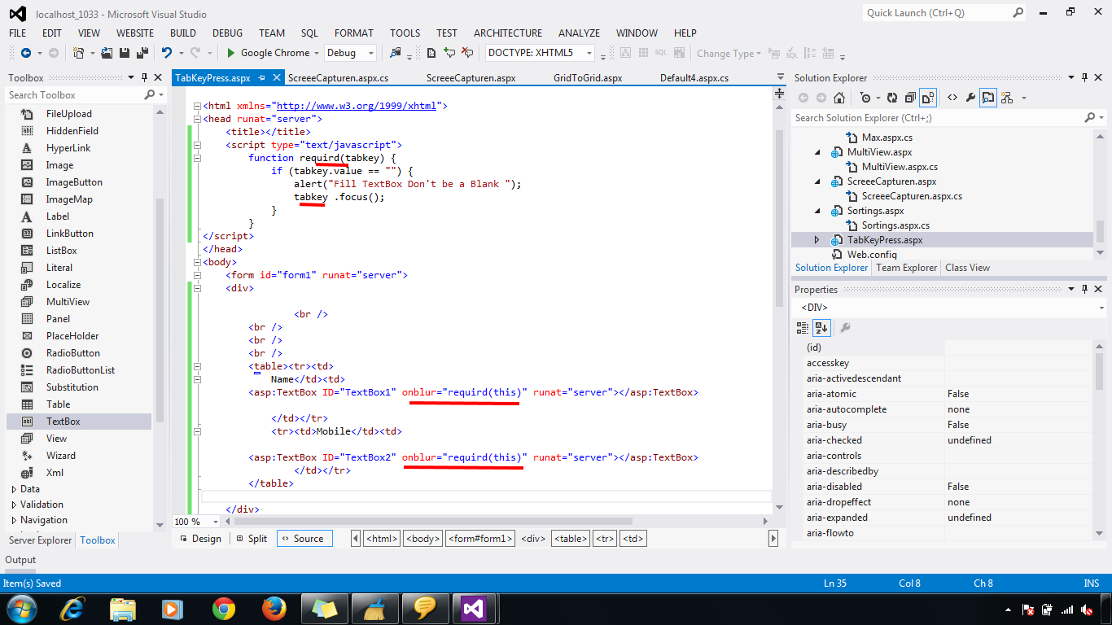Refresh the Solution Explorer
The height and width of the screenshot is (625, 1112).
892,97
